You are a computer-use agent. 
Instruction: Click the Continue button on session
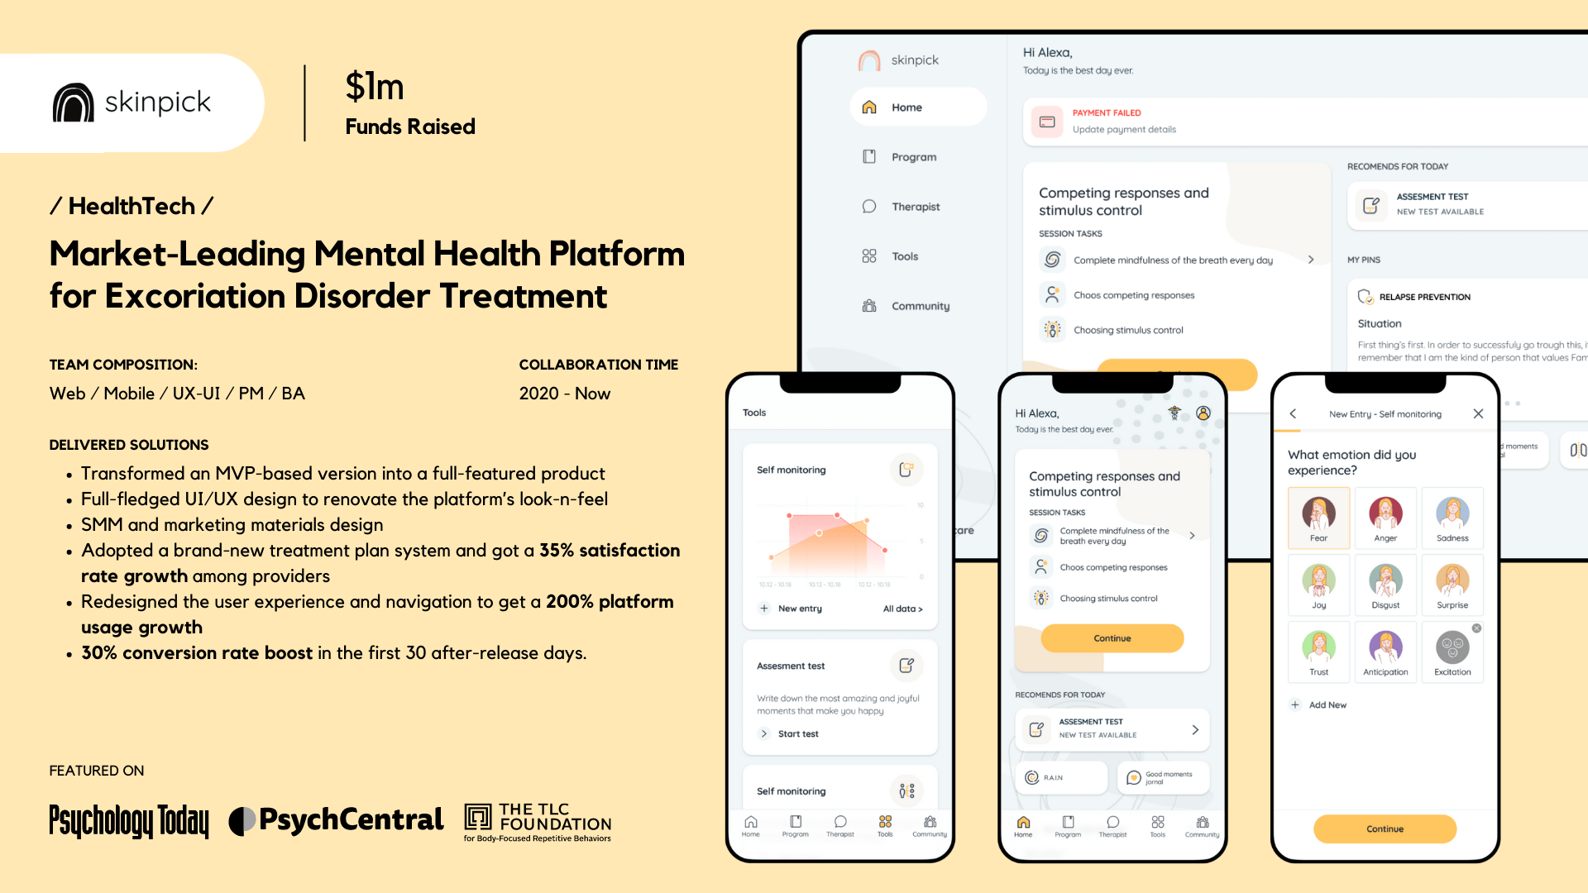point(1112,637)
